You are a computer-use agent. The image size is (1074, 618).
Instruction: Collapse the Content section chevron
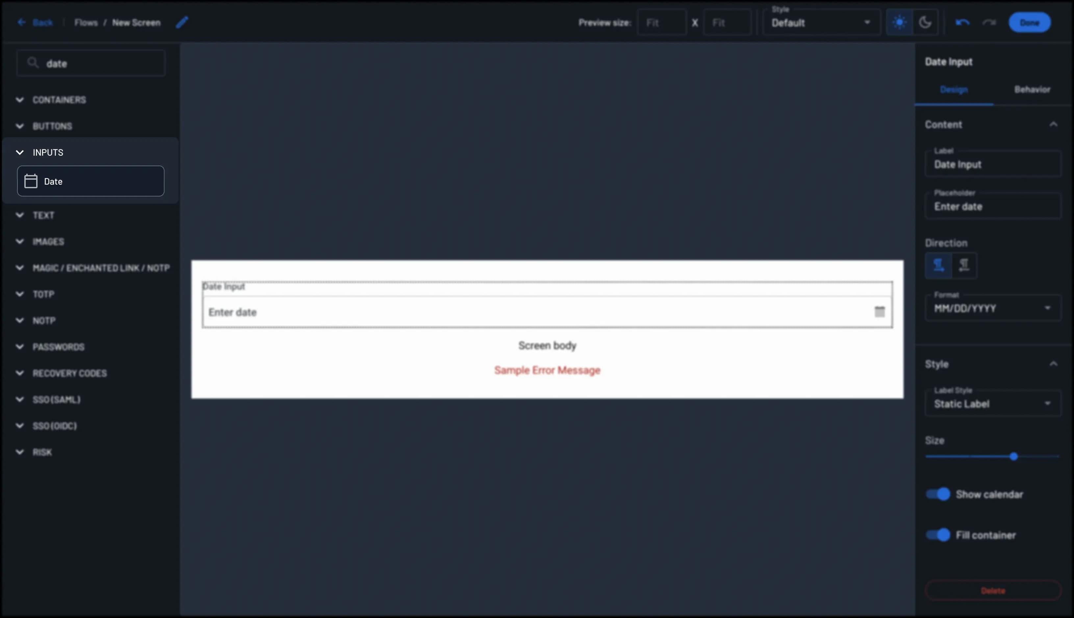1053,124
